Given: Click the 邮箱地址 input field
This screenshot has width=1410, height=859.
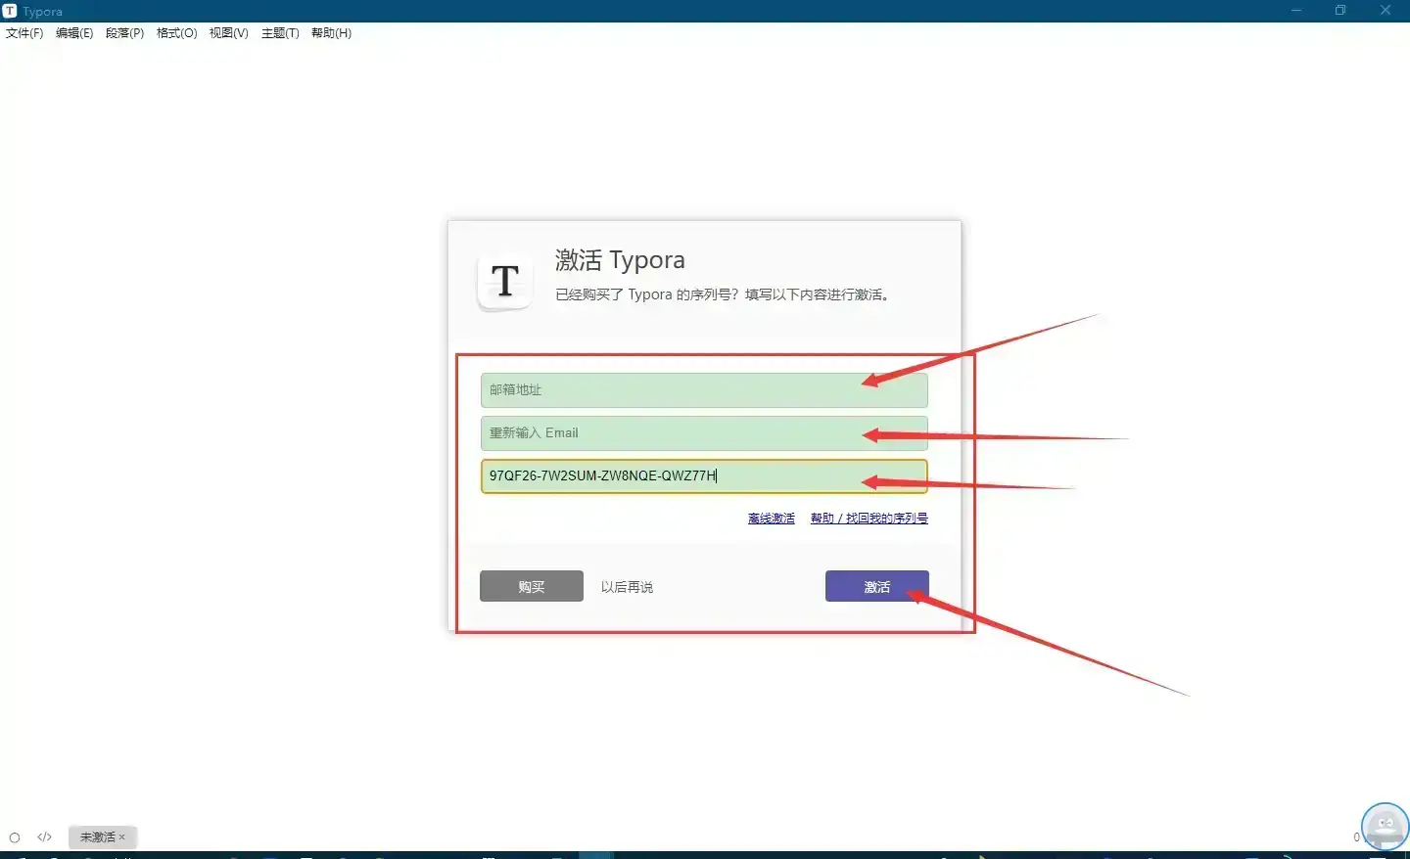Looking at the screenshot, I should click(704, 390).
